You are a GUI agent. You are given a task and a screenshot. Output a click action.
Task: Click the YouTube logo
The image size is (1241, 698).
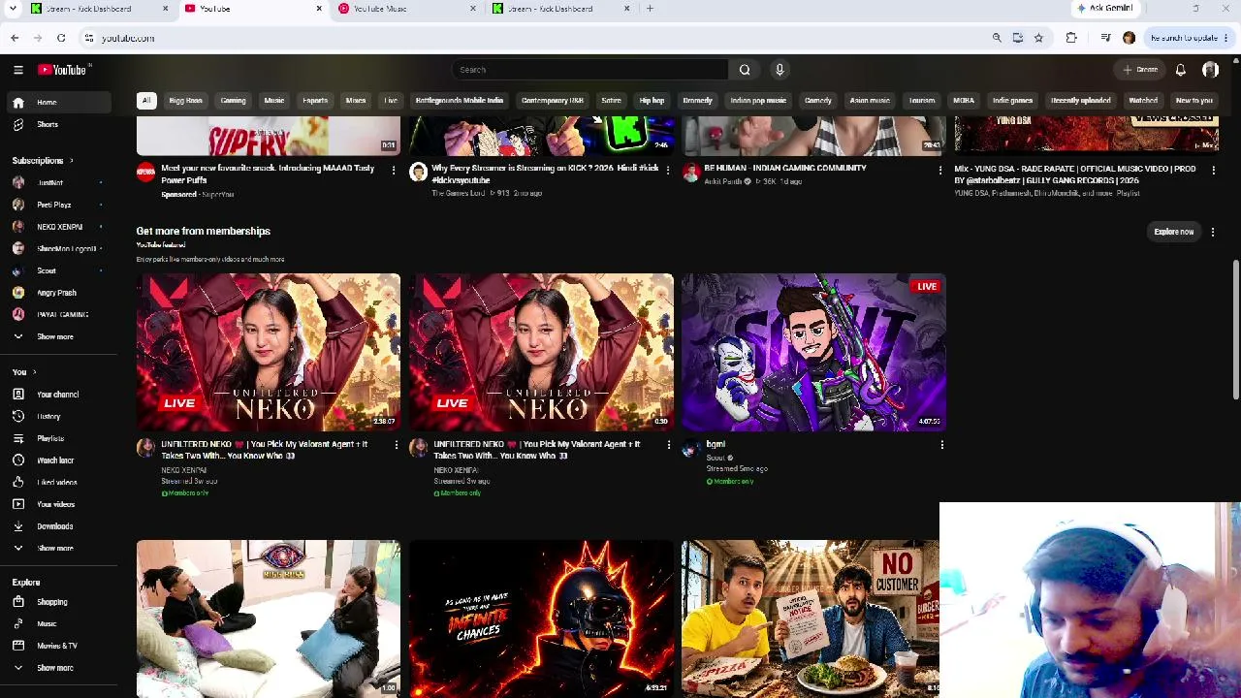click(63, 70)
